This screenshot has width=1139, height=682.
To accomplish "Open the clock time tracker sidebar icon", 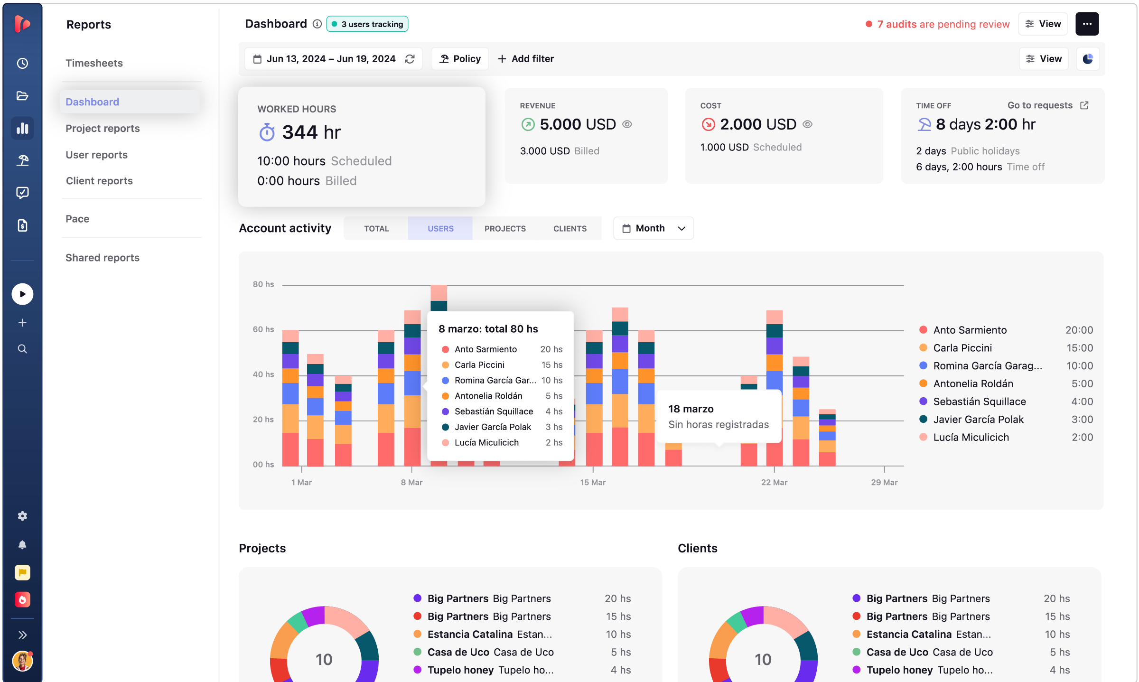I will pos(22,63).
